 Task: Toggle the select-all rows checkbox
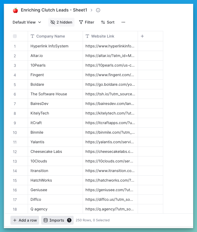15,36
